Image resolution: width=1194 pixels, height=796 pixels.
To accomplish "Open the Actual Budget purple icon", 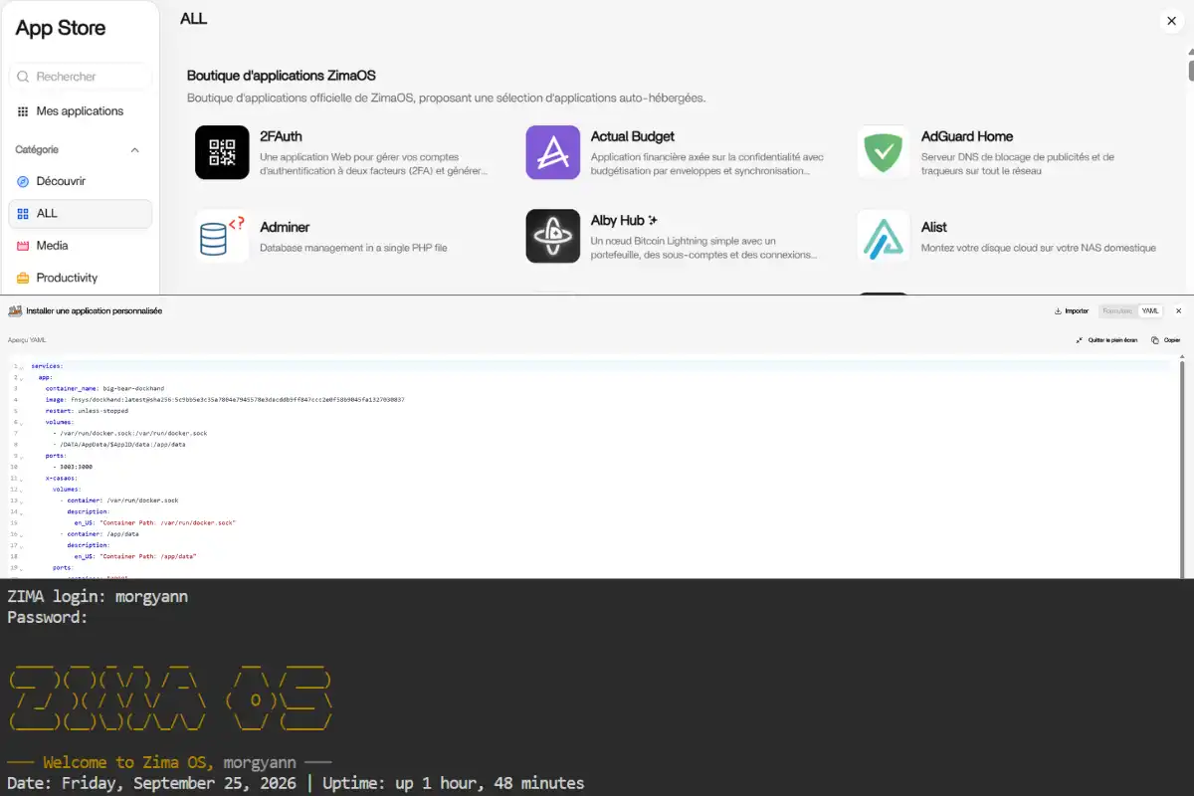I will click(553, 152).
